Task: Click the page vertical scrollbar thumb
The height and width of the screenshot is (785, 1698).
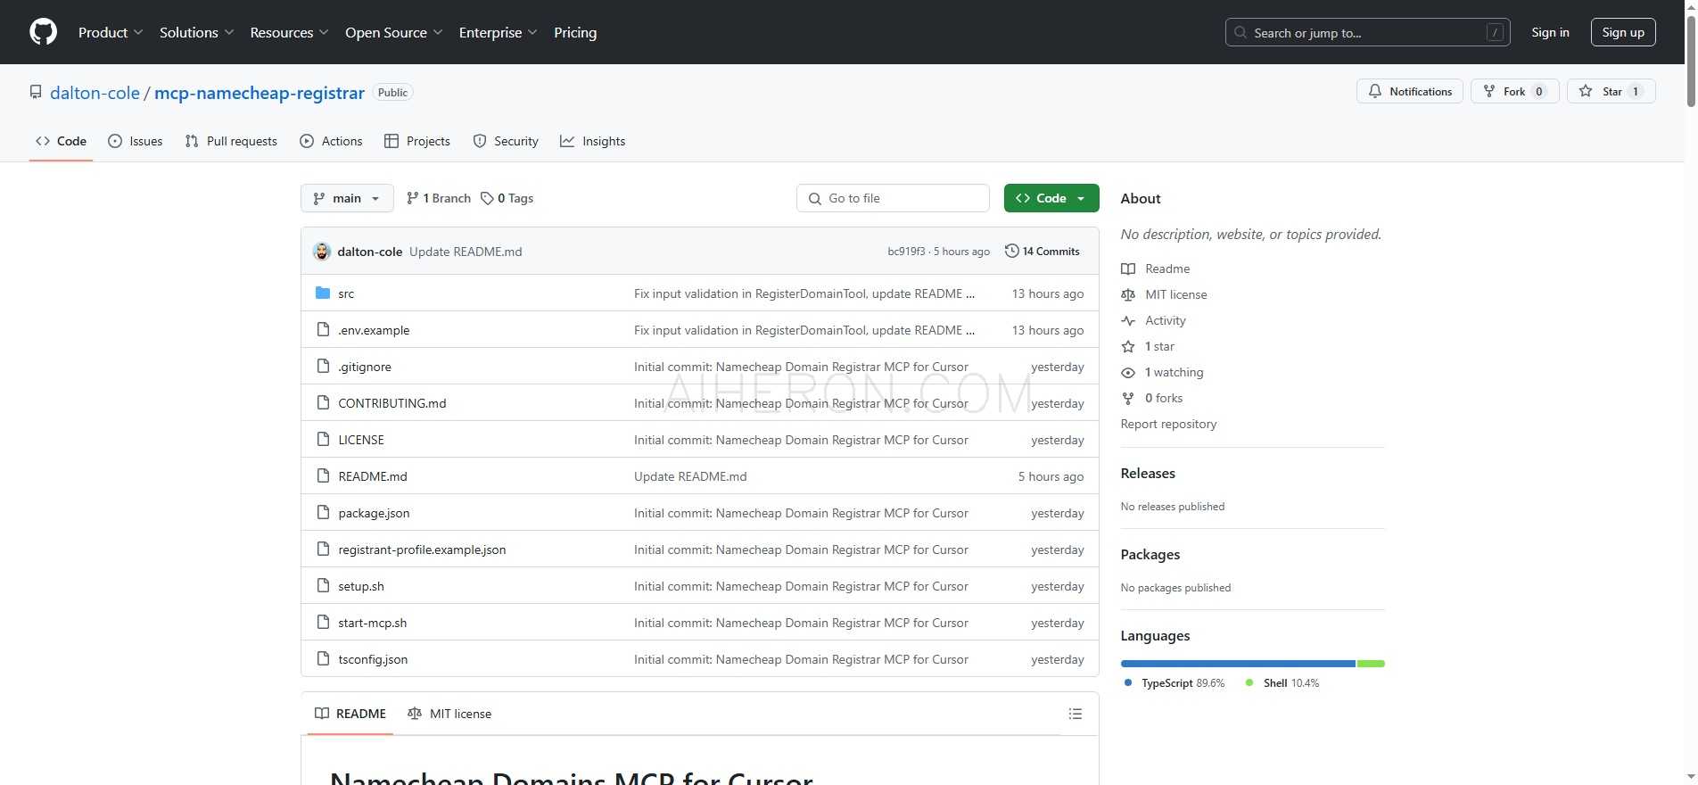Action: 1691,62
